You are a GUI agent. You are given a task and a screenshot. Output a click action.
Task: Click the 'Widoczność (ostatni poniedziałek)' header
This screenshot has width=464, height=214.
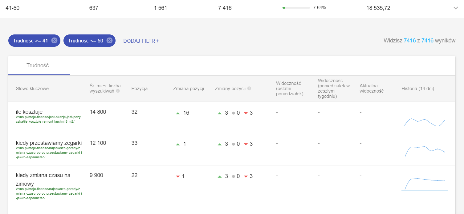(290, 89)
